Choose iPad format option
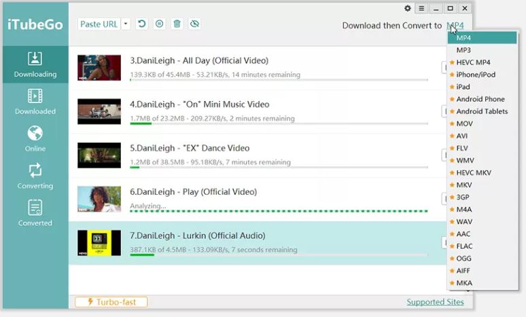Image resolution: width=526 pixels, height=317 pixels. pyautogui.click(x=482, y=87)
